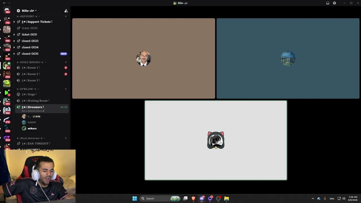Collapse the SUPPORT category
This screenshot has height=203, width=361.
(28, 16)
